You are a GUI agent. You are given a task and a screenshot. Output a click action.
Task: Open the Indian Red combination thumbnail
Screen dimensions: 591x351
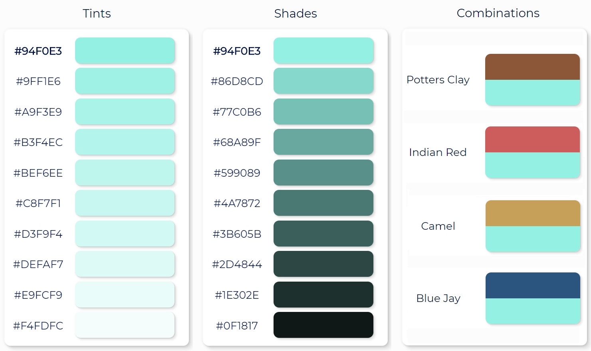pos(532,152)
